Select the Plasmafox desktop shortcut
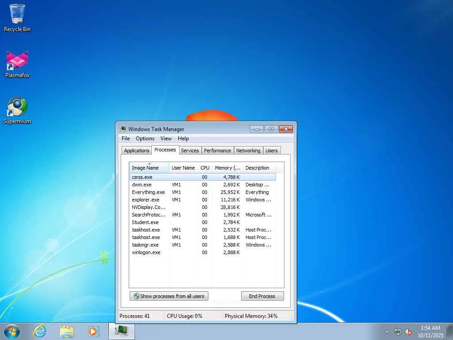This screenshot has width=453, height=340. coord(17,64)
